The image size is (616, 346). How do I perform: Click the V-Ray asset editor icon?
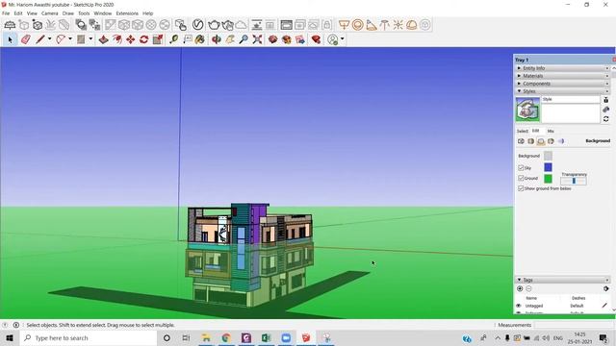pos(197,25)
